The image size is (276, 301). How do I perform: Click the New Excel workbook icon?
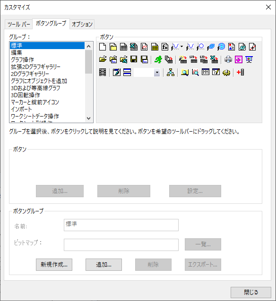(134, 47)
